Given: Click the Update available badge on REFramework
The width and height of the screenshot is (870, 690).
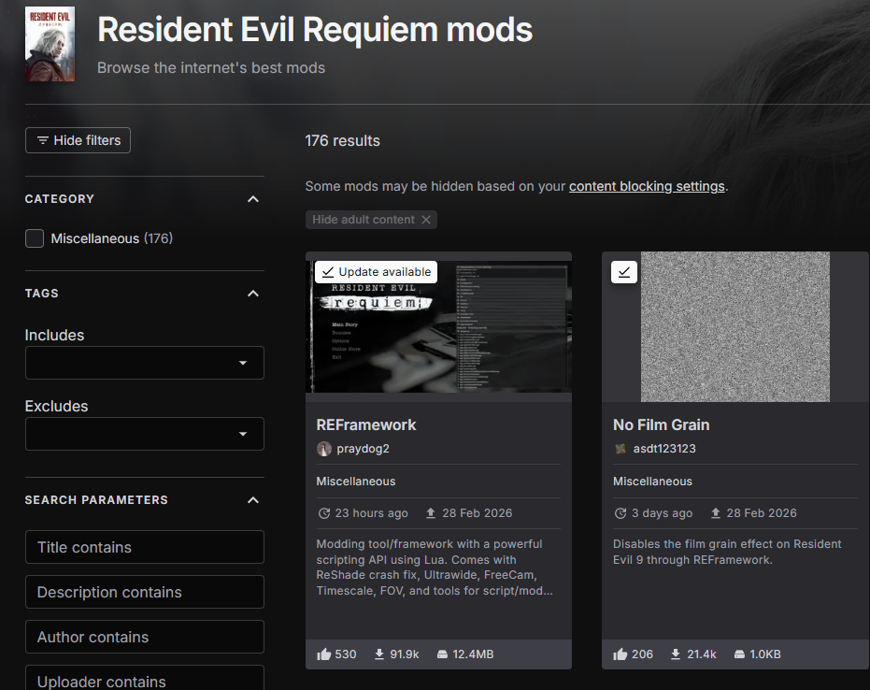Looking at the screenshot, I should pyautogui.click(x=377, y=272).
